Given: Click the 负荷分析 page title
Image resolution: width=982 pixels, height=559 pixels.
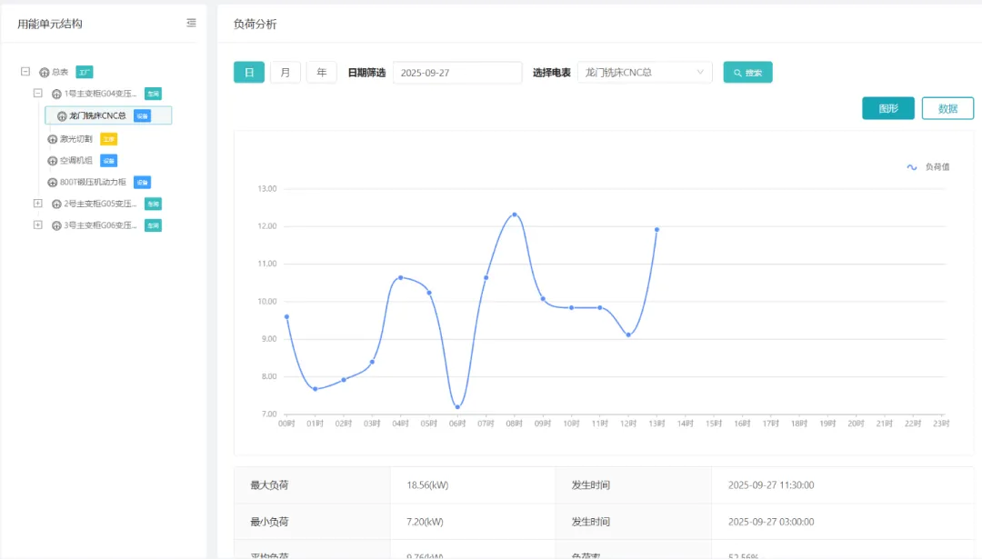Looking at the screenshot, I should click(x=255, y=24).
